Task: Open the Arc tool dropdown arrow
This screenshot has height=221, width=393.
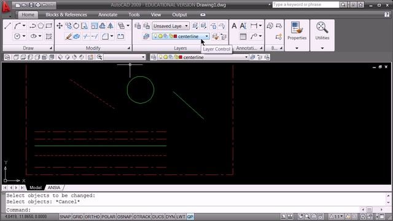Action: click(24, 26)
